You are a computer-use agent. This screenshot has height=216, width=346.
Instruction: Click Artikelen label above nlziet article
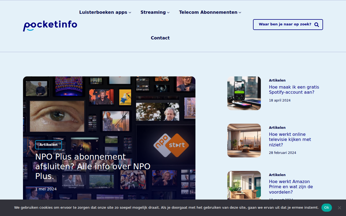(x=277, y=128)
